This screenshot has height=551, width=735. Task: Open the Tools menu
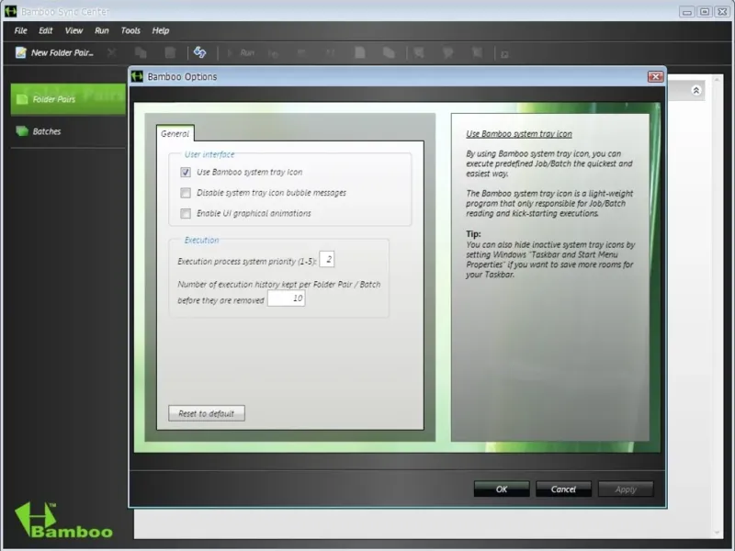[130, 30]
